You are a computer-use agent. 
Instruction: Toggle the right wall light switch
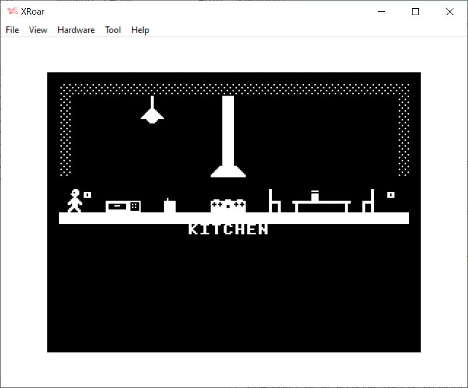390,194
